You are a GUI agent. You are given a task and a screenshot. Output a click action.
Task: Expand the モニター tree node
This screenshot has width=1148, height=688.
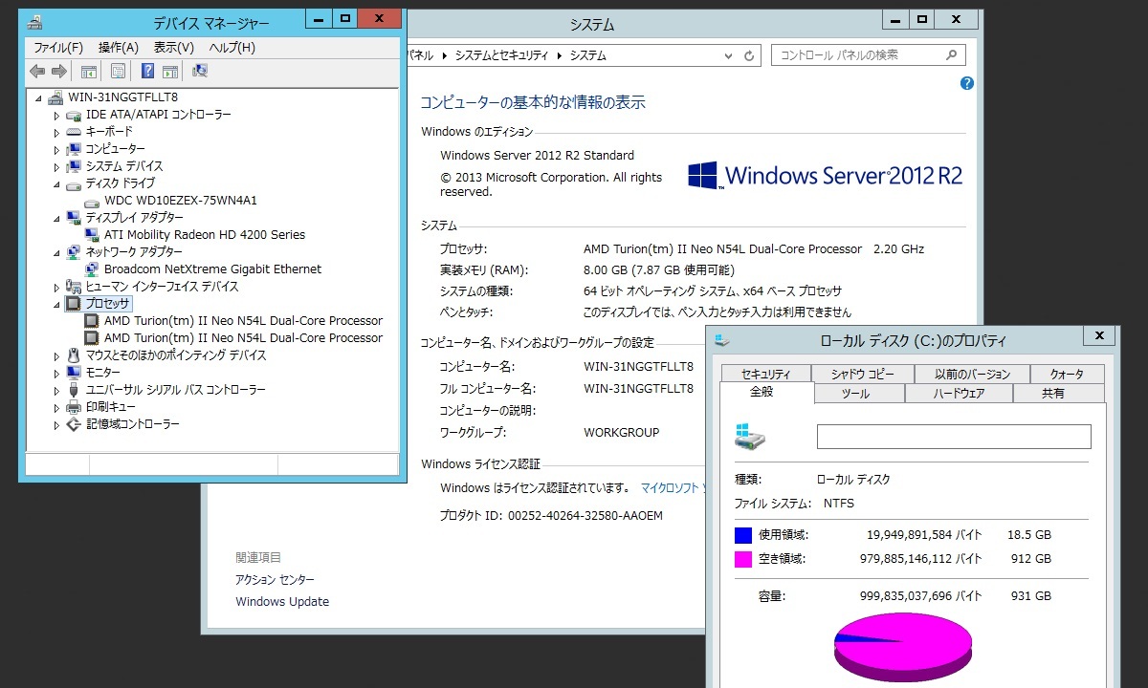point(56,373)
